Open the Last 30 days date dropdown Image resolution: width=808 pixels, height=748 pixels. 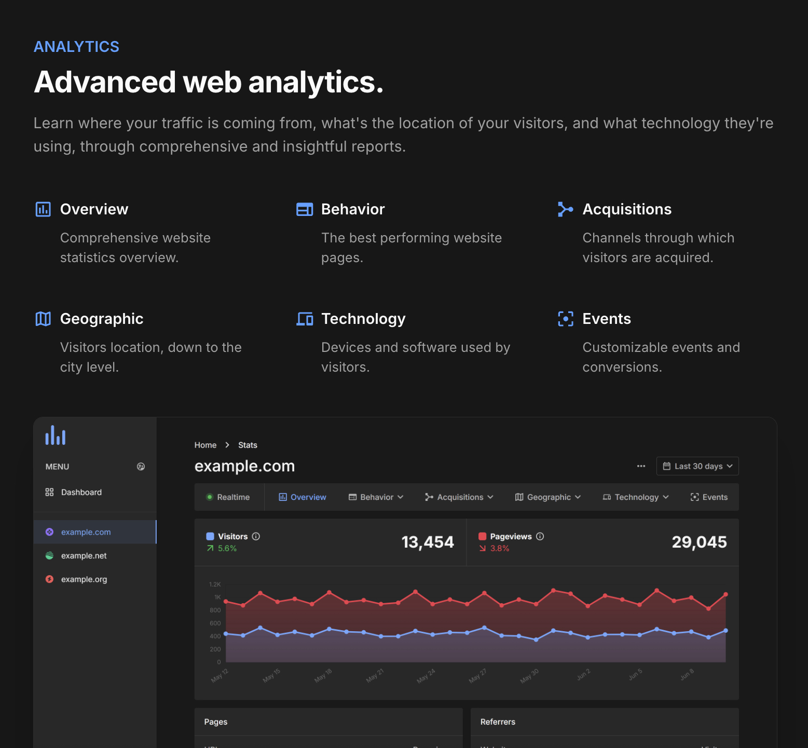697,466
